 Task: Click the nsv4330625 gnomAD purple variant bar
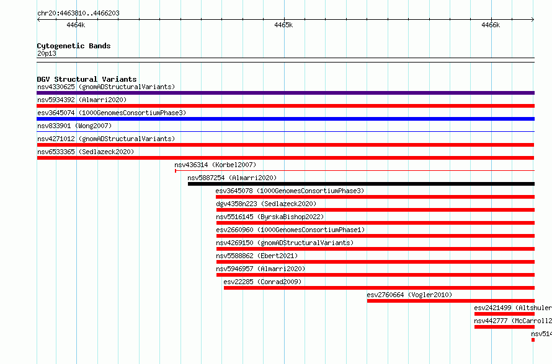[285, 93]
